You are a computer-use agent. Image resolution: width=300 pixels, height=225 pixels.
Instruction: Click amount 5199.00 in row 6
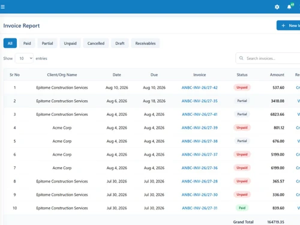click(x=278, y=155)
